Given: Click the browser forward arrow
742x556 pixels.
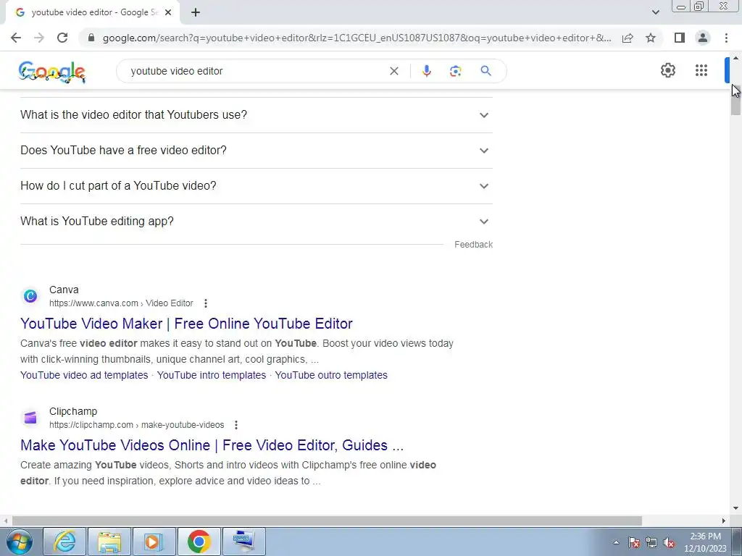Looking at the screenshot, I should click(39, 38).
